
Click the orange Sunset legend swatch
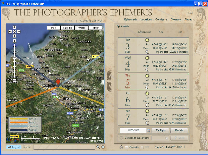click(x=19, y=122)
